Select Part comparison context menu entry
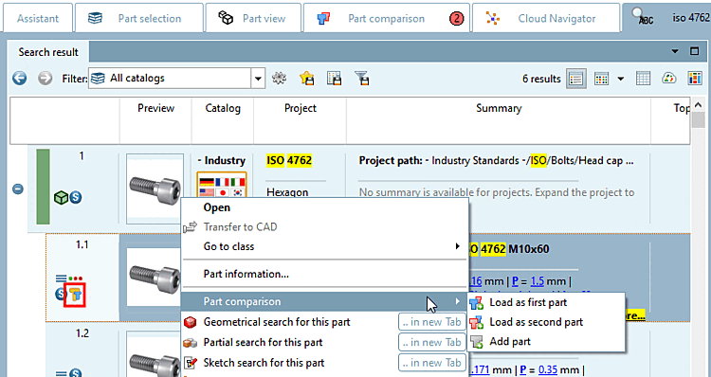Image resolution: width=711 pixels, height=377 pixels. tap(324, 301)
